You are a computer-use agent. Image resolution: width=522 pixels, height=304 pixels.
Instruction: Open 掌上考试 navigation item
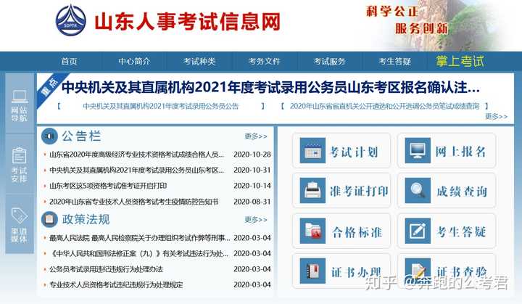tap(460, 62)
